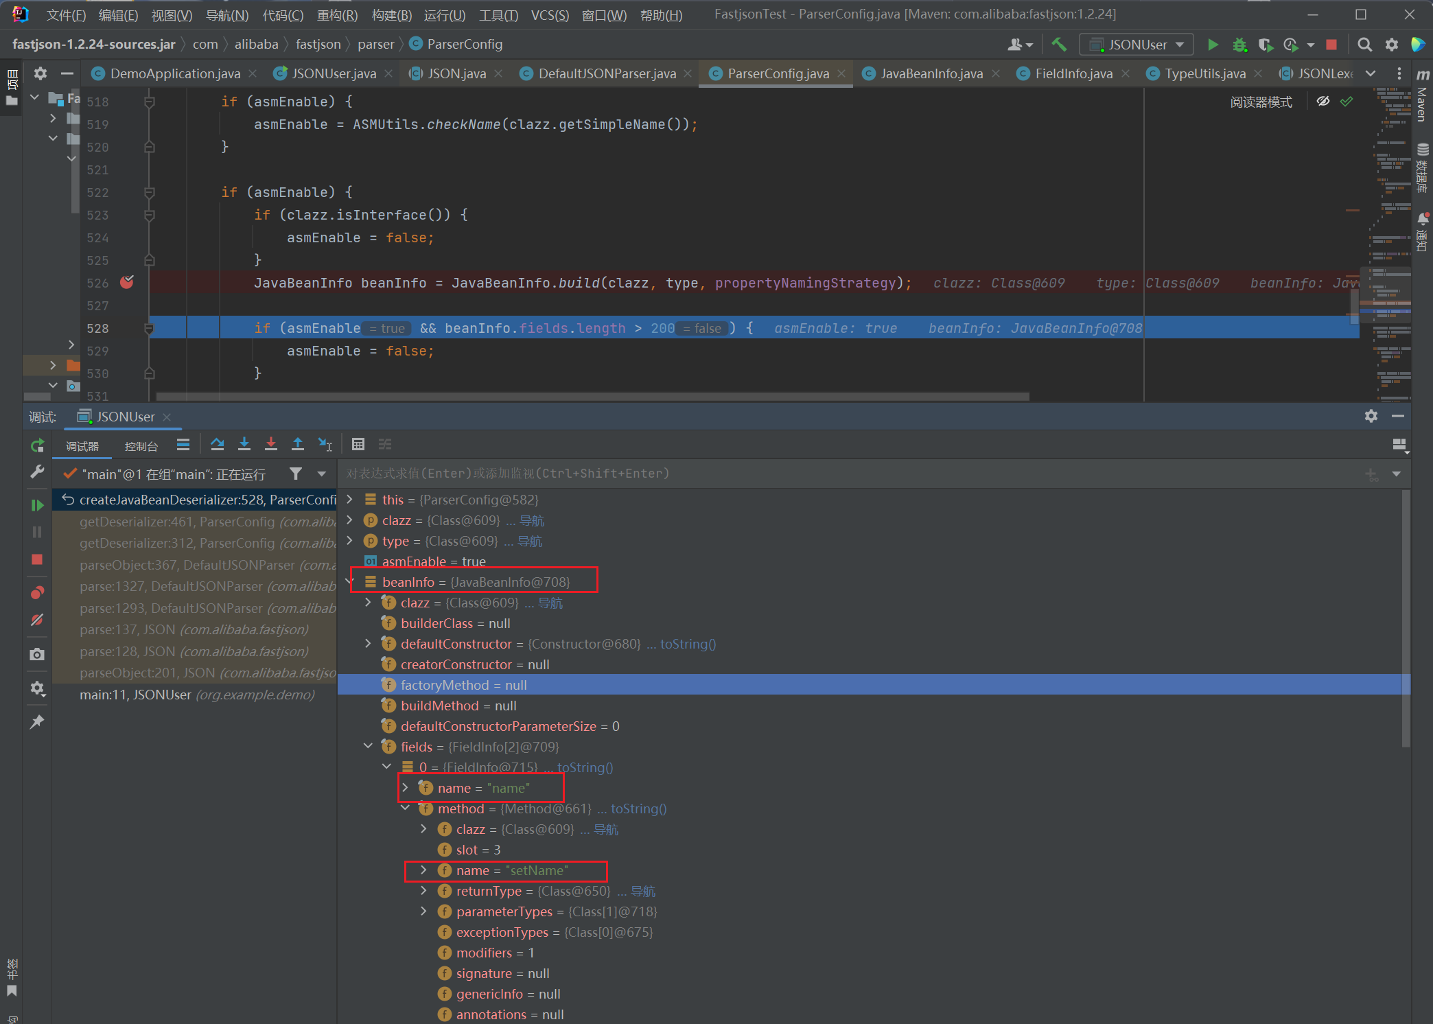This screenshot has height=1024, width=1433.
Task: Click the Step Into debug icon
Action: pyautogui.click(x=244, y=444)
